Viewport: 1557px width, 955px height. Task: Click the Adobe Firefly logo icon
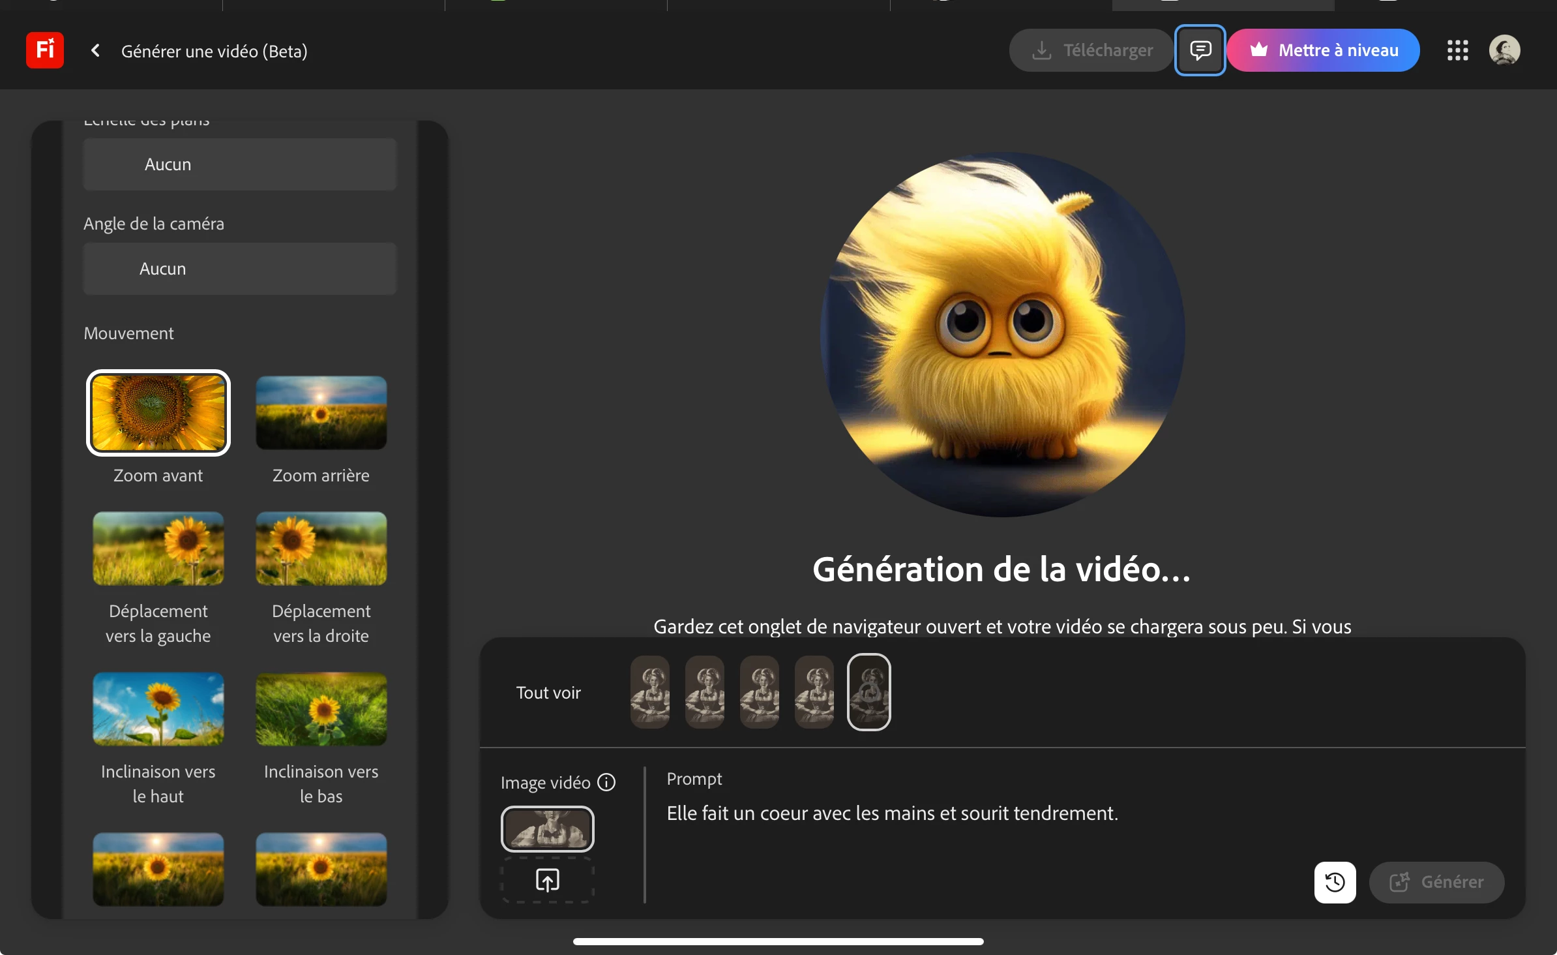coord(45,50)
